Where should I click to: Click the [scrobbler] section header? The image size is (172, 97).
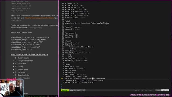click(70, 33)
